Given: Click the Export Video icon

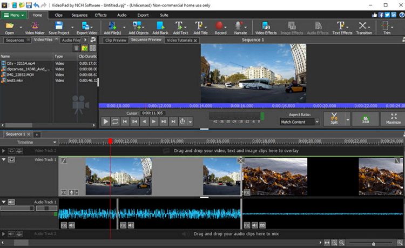Looking at the screenshot, I should 86,28.
